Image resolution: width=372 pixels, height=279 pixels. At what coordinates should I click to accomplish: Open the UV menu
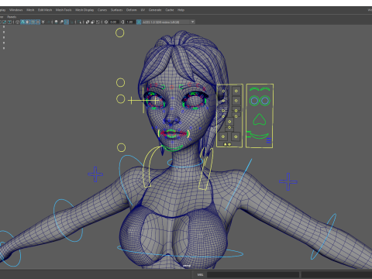[143, 10]
